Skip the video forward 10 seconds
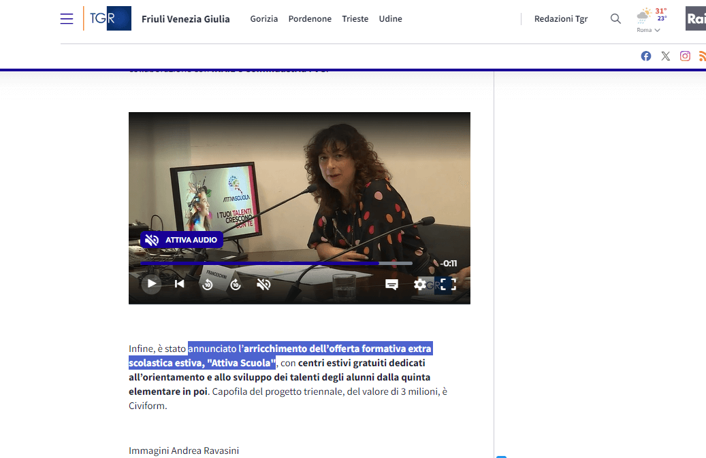 [236, 284]
